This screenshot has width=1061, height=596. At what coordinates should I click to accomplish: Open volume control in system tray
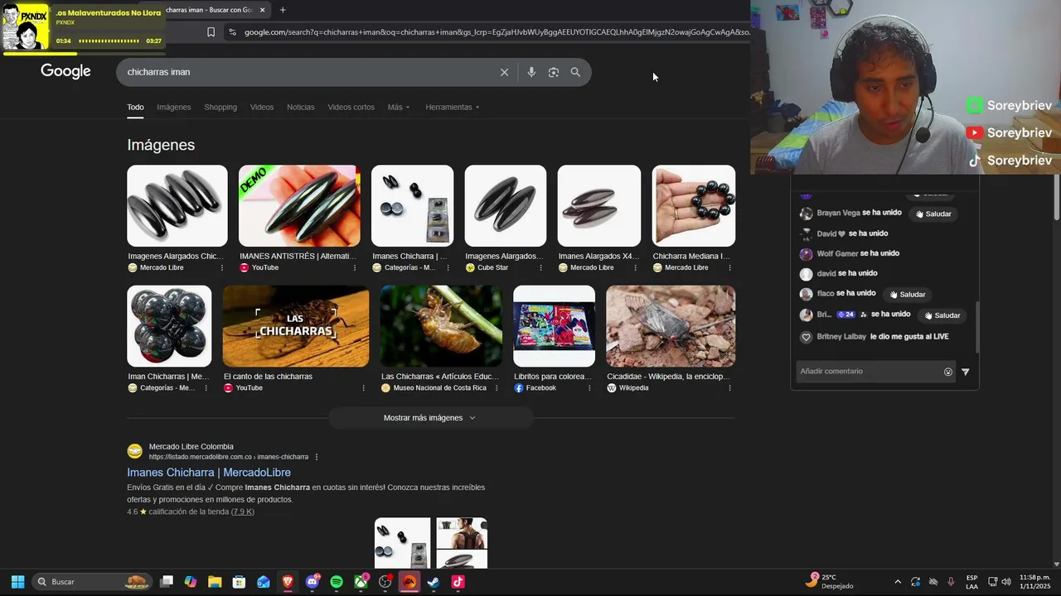(1006, 582)
